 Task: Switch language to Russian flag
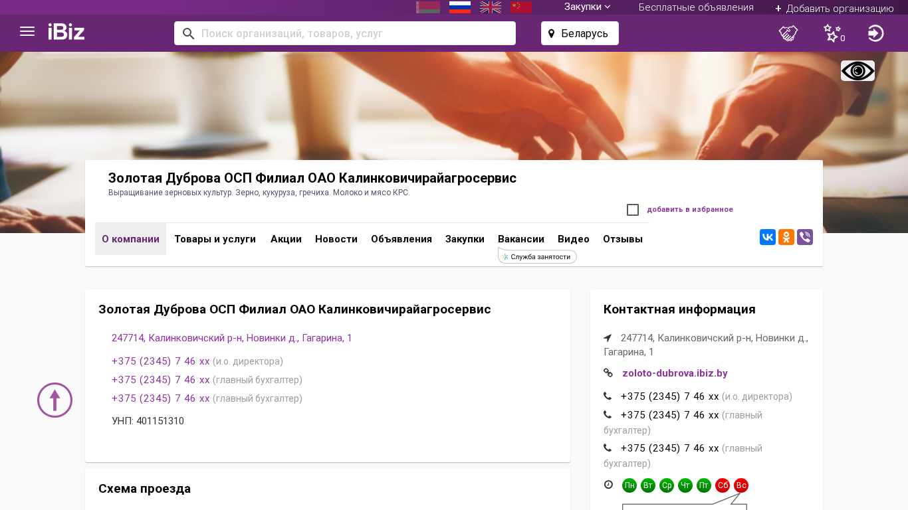[x=460, y=7]
